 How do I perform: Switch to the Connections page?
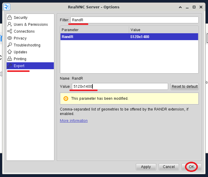pyautogui.click(x=30, y=31)
